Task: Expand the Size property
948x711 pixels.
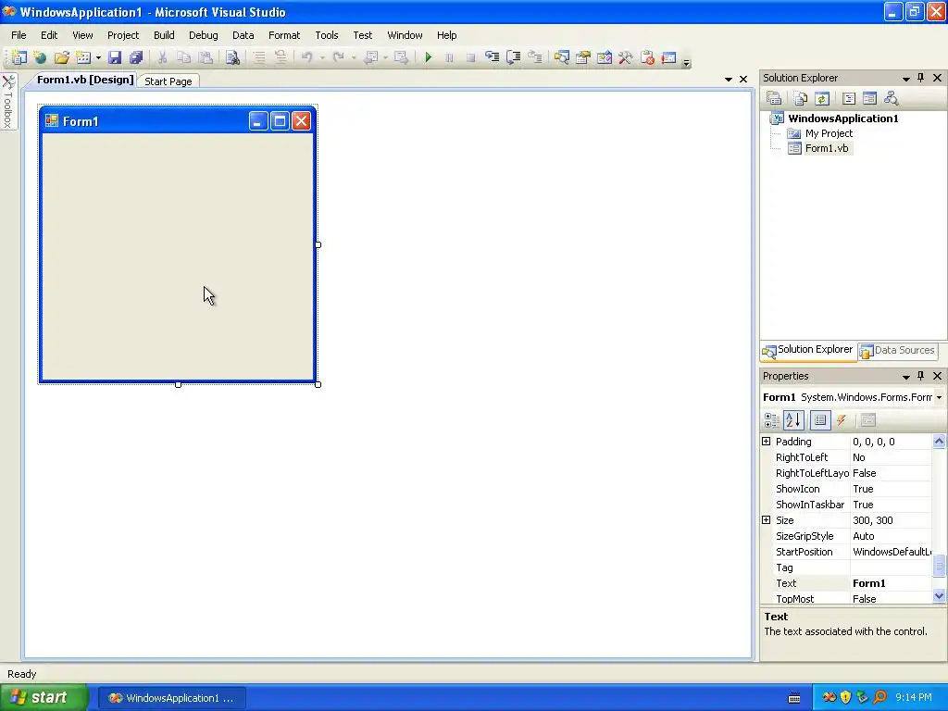Action: tap(766, 520)
